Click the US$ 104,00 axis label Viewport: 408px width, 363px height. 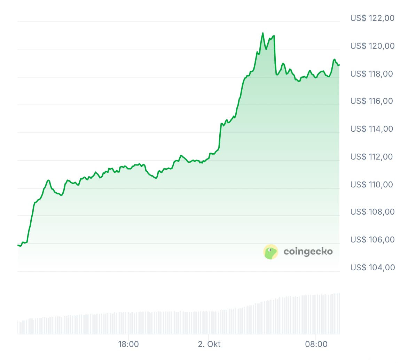tap(372, 268)
